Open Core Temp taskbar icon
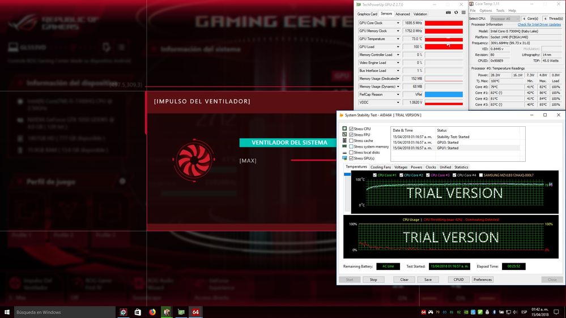566x318 pixels. point(167,312)
